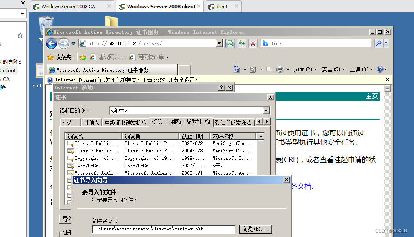Click the green Refresh page icon
Viewport: 414px width, 237px height.
click(242, 43)
